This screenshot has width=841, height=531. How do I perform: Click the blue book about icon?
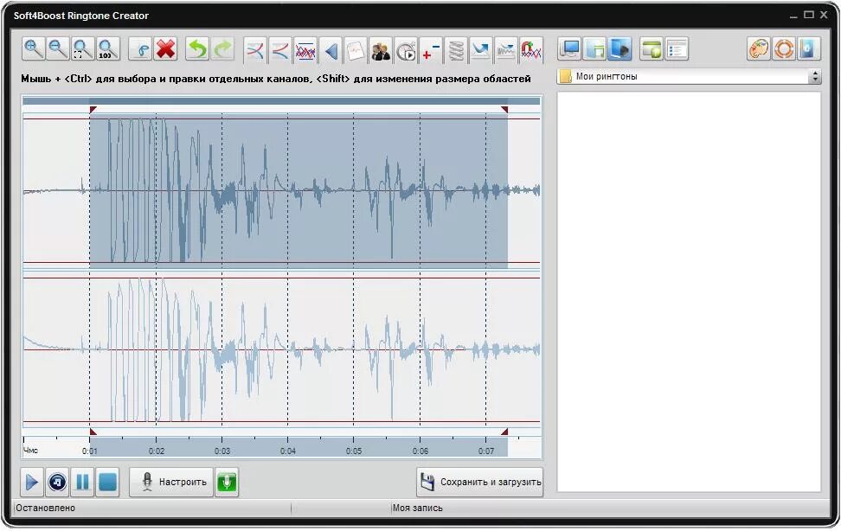coord(808,48)
